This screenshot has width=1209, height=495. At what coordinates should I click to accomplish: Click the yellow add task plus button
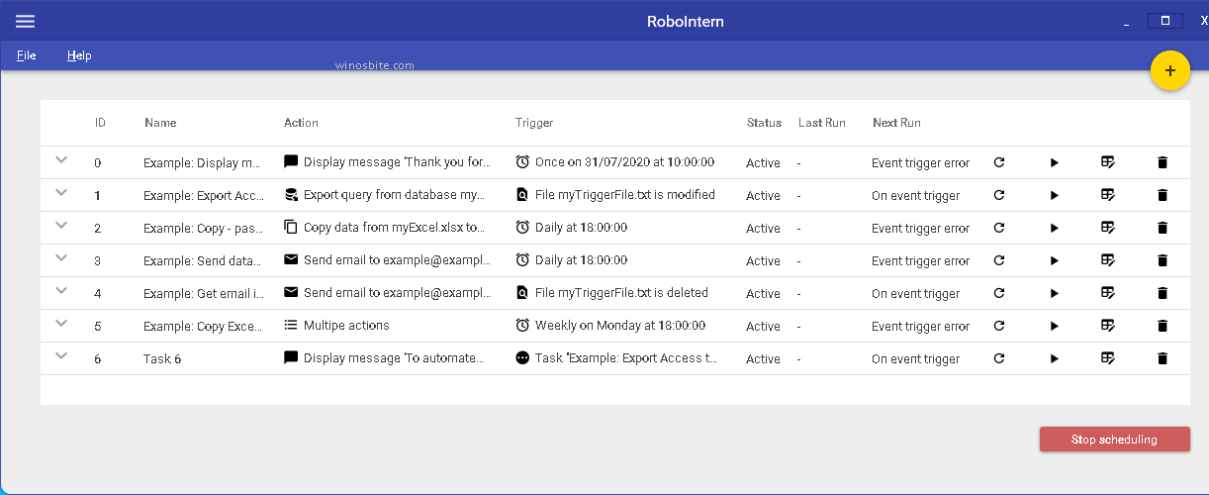(1169, 71)
